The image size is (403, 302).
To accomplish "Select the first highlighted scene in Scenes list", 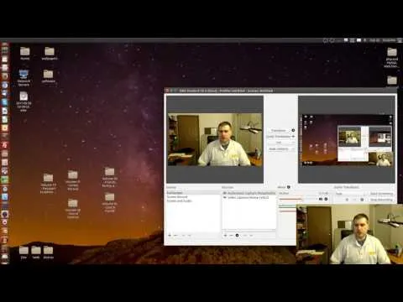I will (x=193, y=193).
